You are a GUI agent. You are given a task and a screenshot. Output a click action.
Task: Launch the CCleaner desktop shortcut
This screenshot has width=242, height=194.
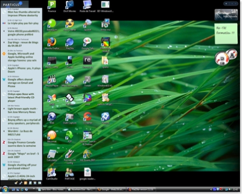[x=87, y=118]
